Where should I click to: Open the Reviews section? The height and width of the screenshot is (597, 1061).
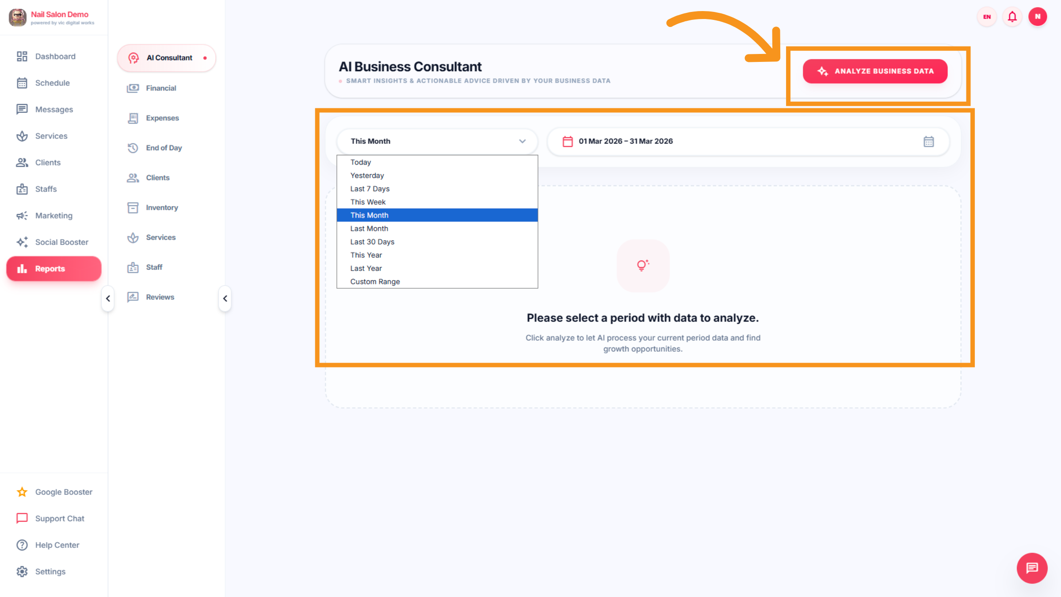(160, 297)
